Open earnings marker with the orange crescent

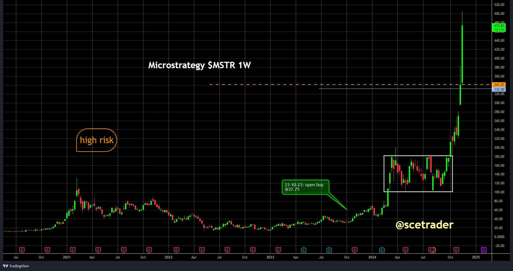pyautogui.click(x=432, y=250)
